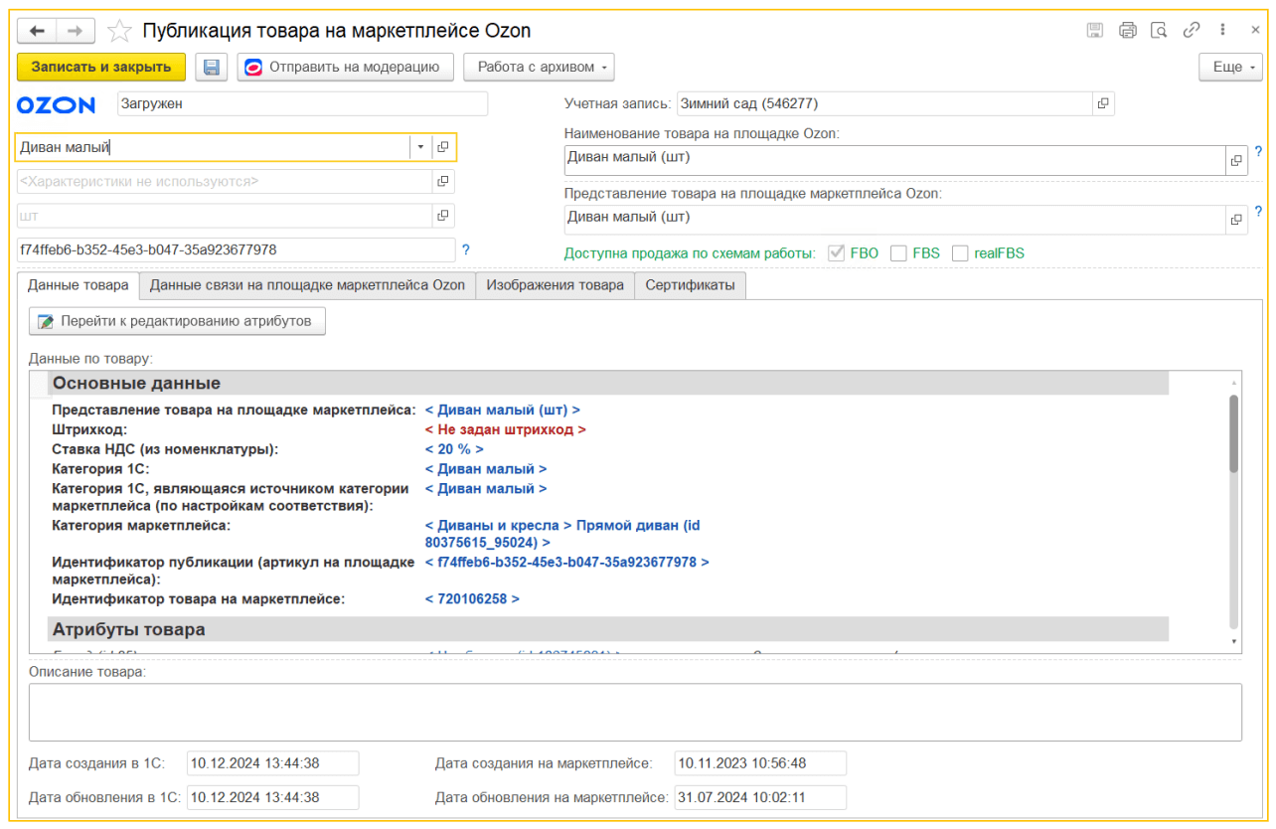Screen dimensions: 1276x829
Task: Open the Работа с архивом dropdown
Action: pos(538,67)
